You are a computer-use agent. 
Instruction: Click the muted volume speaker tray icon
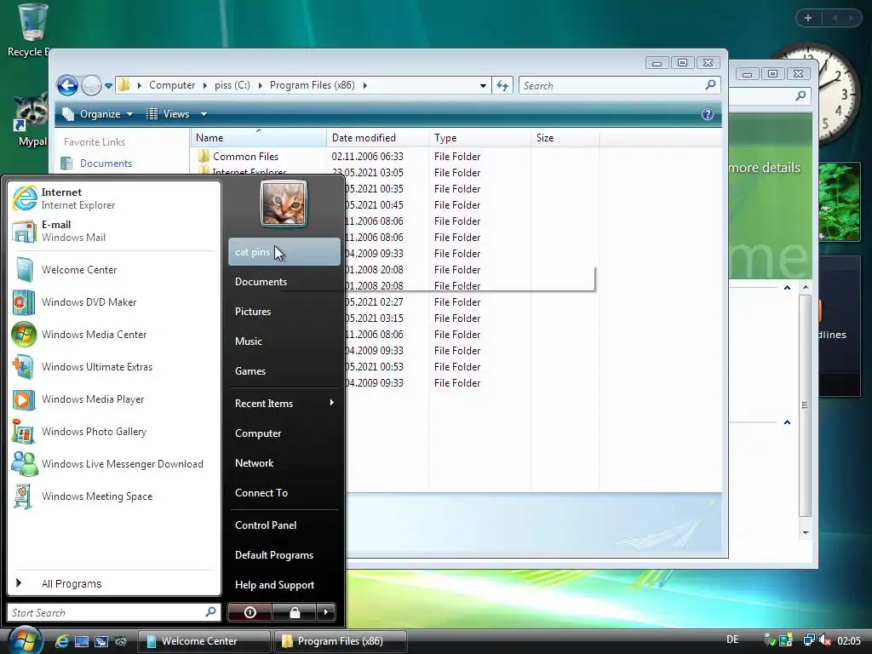point(824,640)
